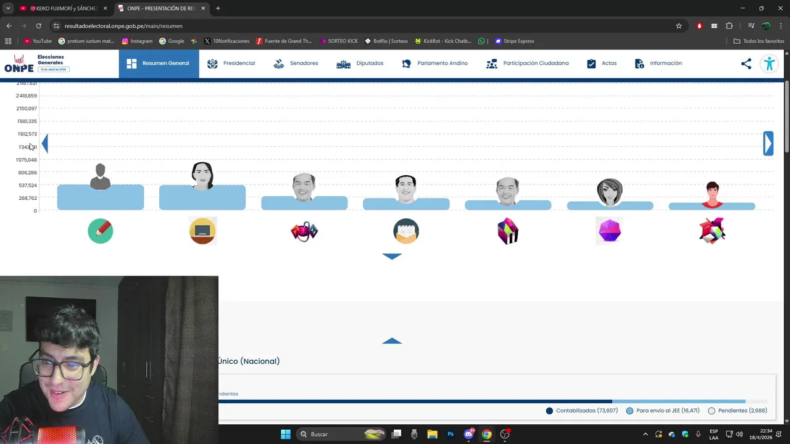Viewport: 790px width, 444px height.
Task: Bookmark this page with the star
Action: click(679, 26)
